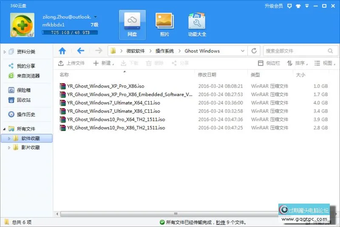
Task: Expand the account email dropdown arrow
Action: point(95,17)
